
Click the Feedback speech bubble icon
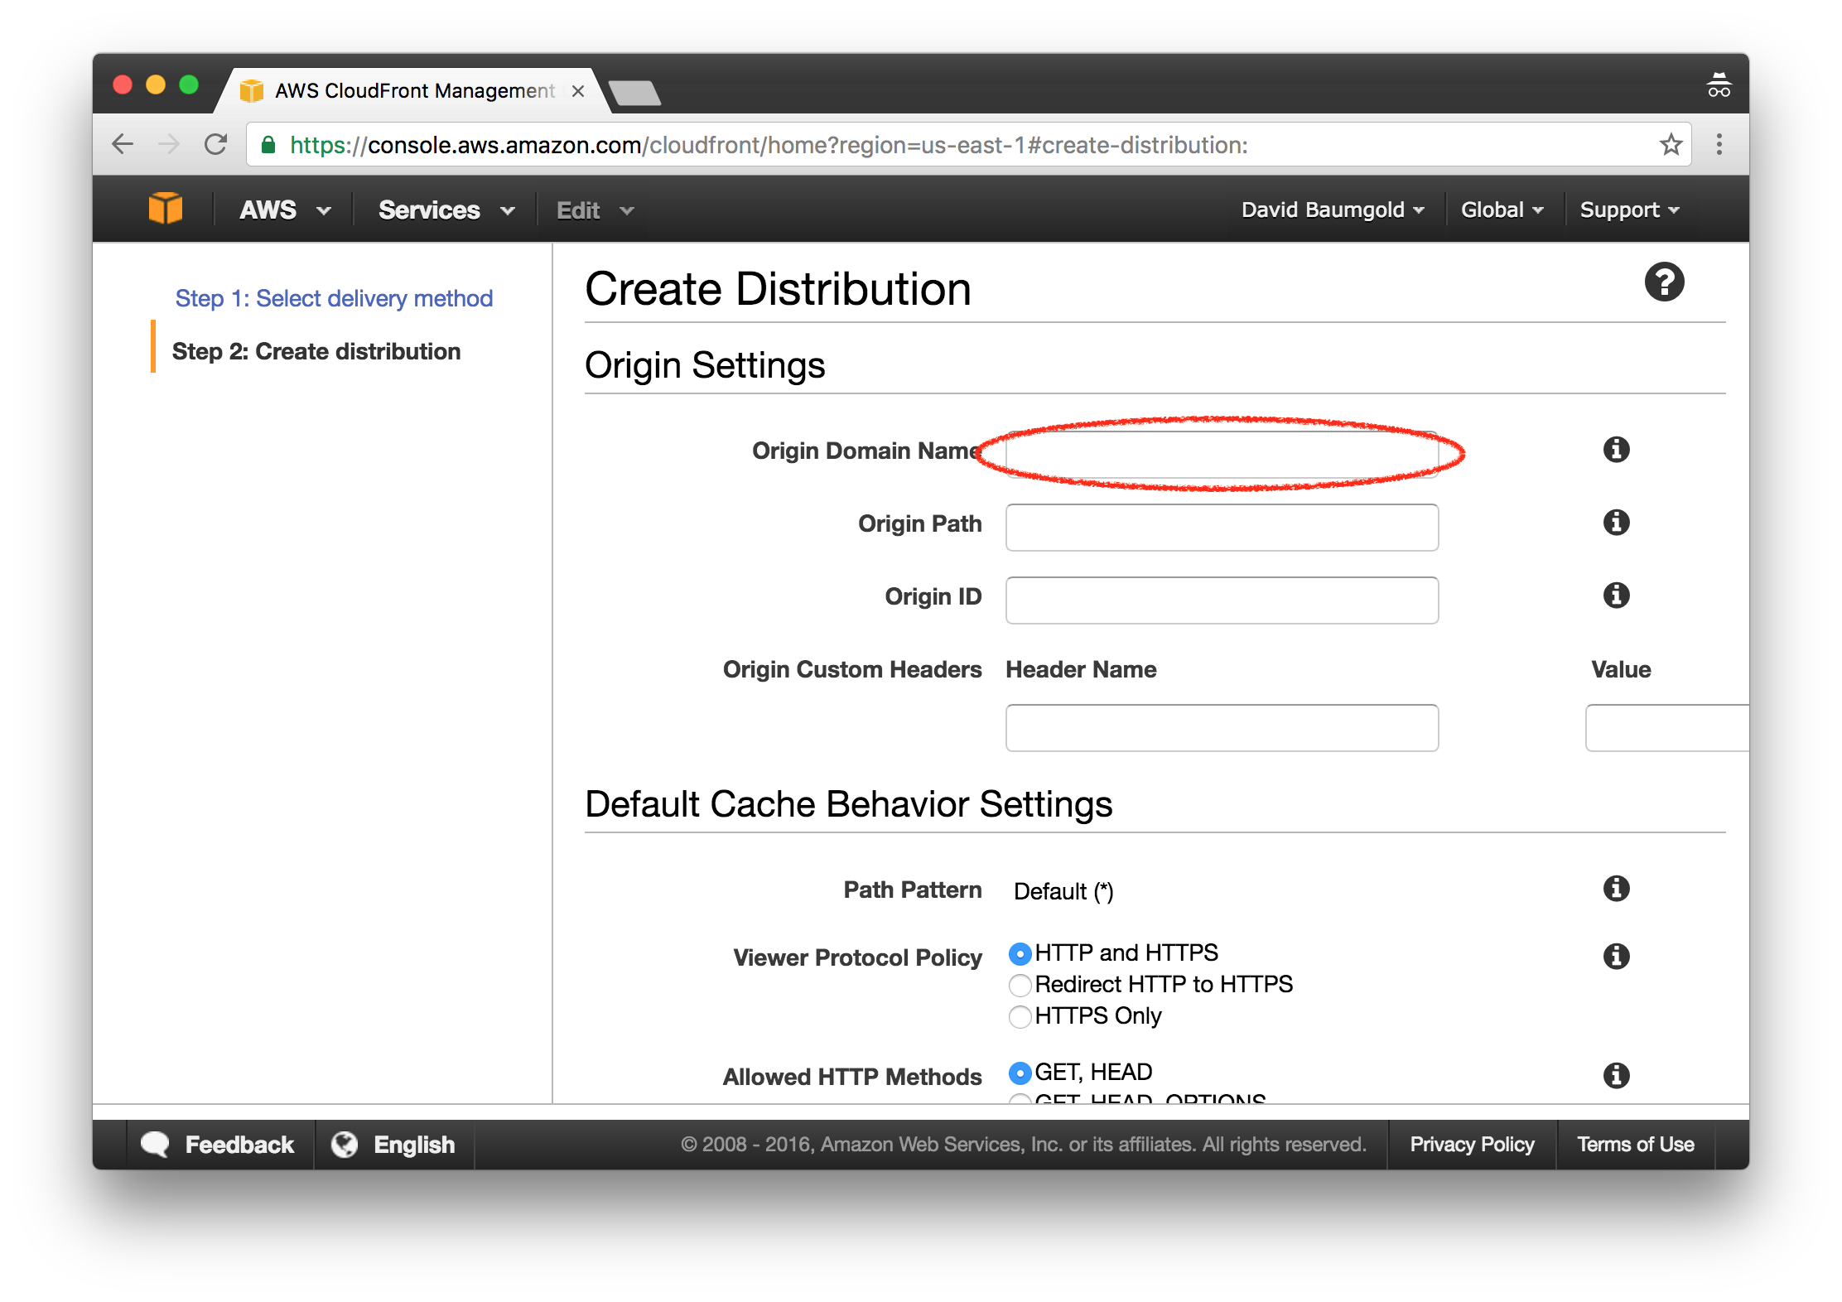pyautogui.click(x=155, y=1144)
